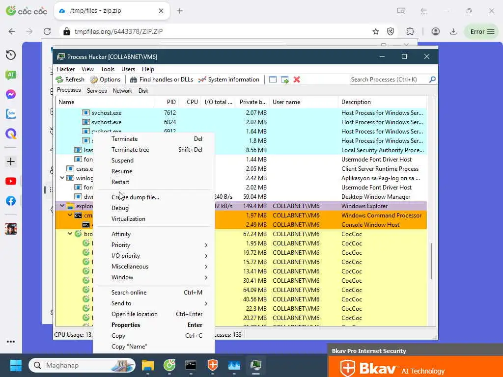This screenshot has width=503, height=377.
Task: Switch to the Services tab
Action: (97, 91)
